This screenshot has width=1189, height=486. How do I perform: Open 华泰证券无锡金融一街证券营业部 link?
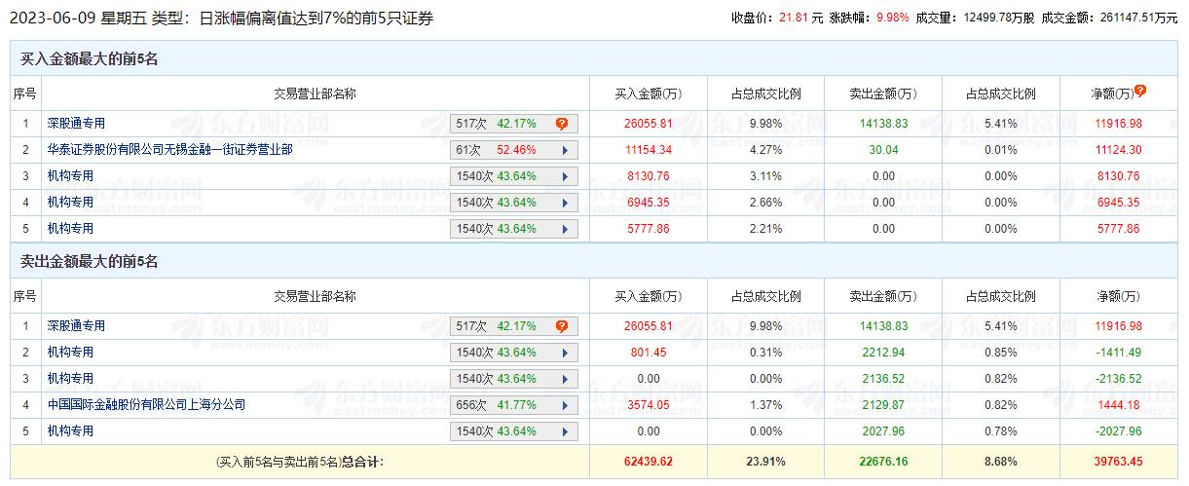pos(170,150)
